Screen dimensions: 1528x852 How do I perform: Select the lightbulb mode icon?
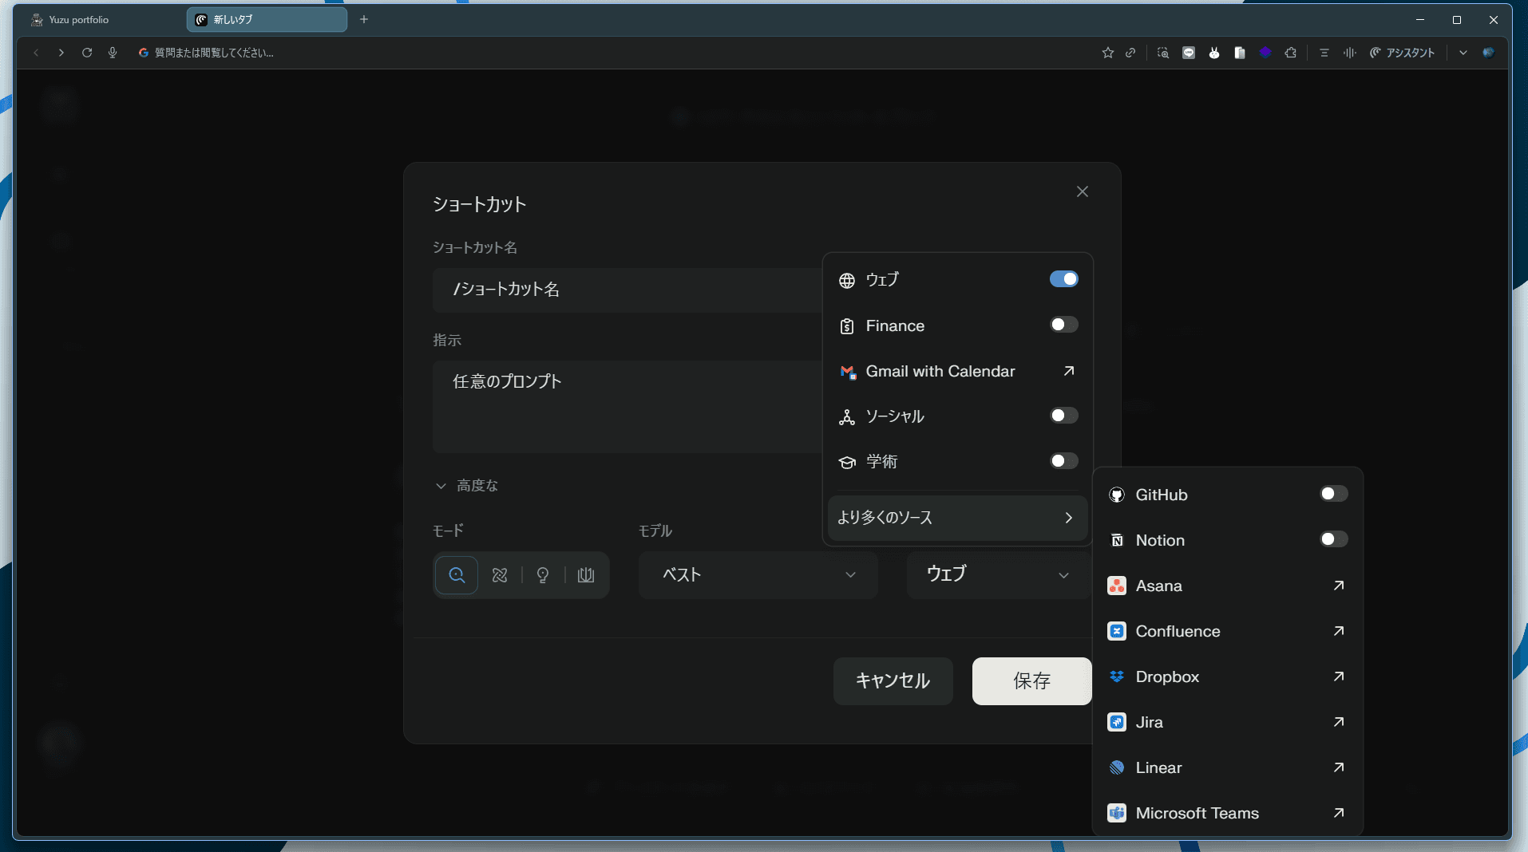(x=543, y=575)
